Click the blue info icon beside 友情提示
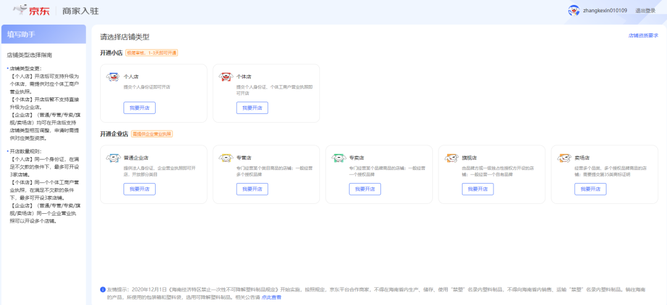 tap(103, 290)
